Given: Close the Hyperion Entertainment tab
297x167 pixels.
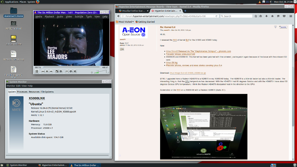Looking at the screenshot, I should click(180, 11).
